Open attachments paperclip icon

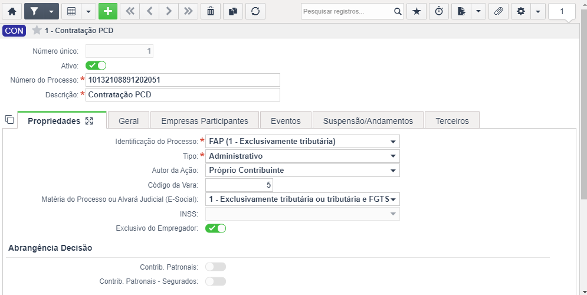coord(499,11)
